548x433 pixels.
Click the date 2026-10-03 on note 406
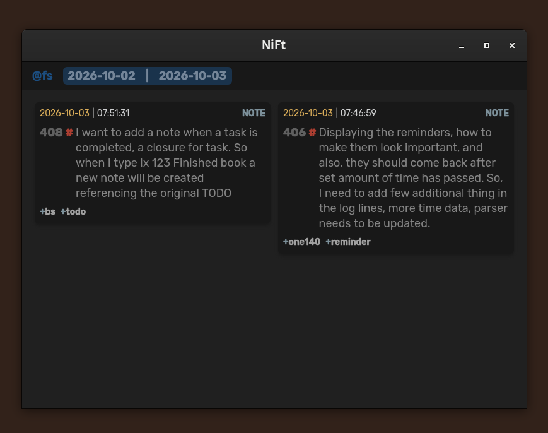click(308, 113)
